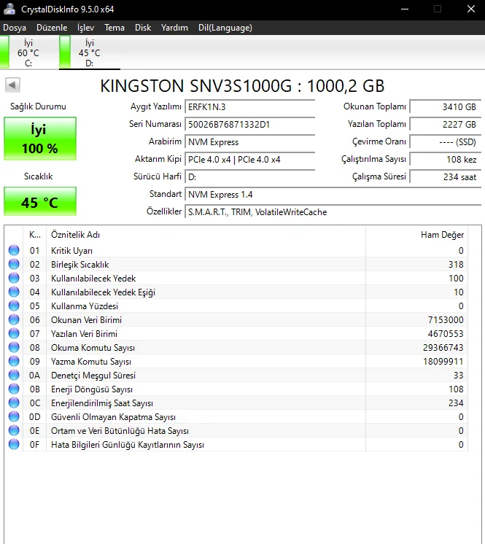The width and height of the screenshot is (485, 544).
Task: Click the Yazılan Toplamı value 2227 GB
Action: pyautogui.click(x=446, y=124)
